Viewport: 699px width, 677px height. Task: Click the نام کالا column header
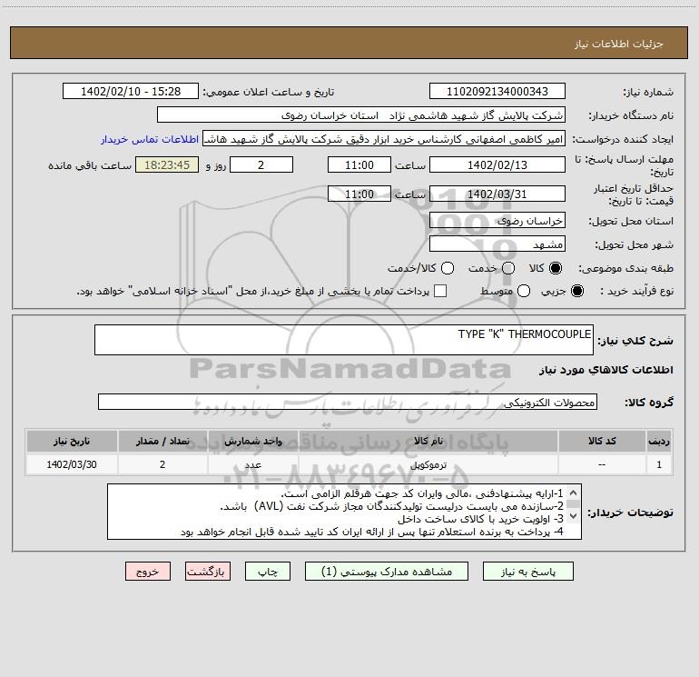(x=428, y=441)
